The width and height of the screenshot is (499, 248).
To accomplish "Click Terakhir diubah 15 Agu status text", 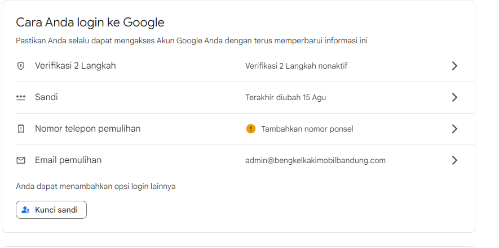I will (x=285, y=97).
